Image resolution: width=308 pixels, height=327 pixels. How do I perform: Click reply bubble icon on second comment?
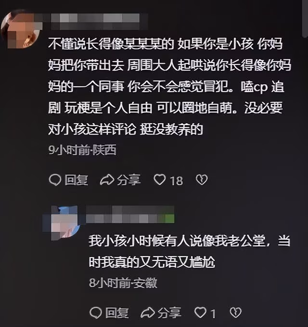click(x=95, y=313)
